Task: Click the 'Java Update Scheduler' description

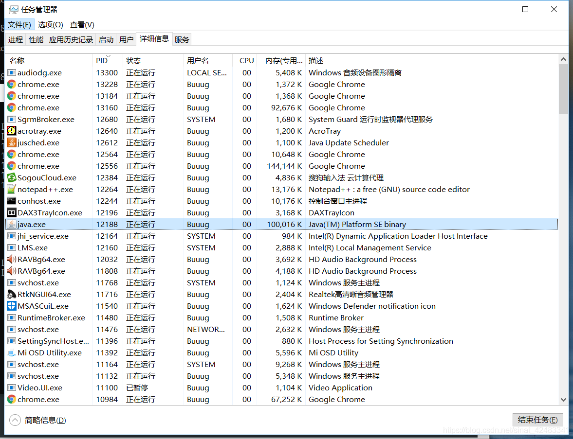Action: [349, 142]
